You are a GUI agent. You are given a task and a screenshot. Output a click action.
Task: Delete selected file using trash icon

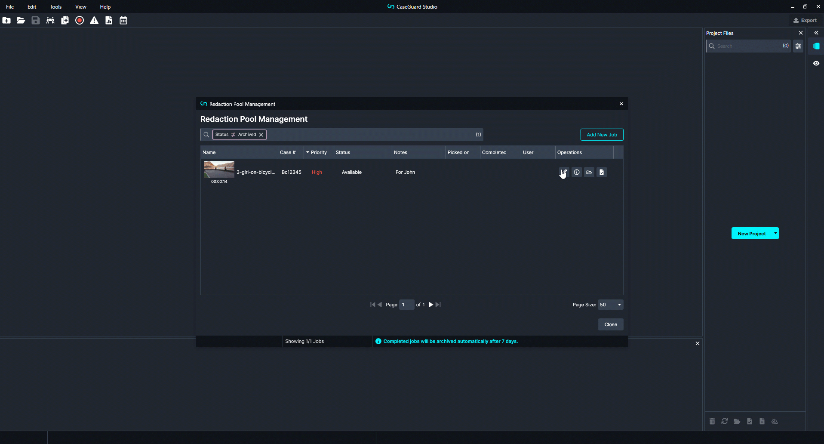[712, 421]
